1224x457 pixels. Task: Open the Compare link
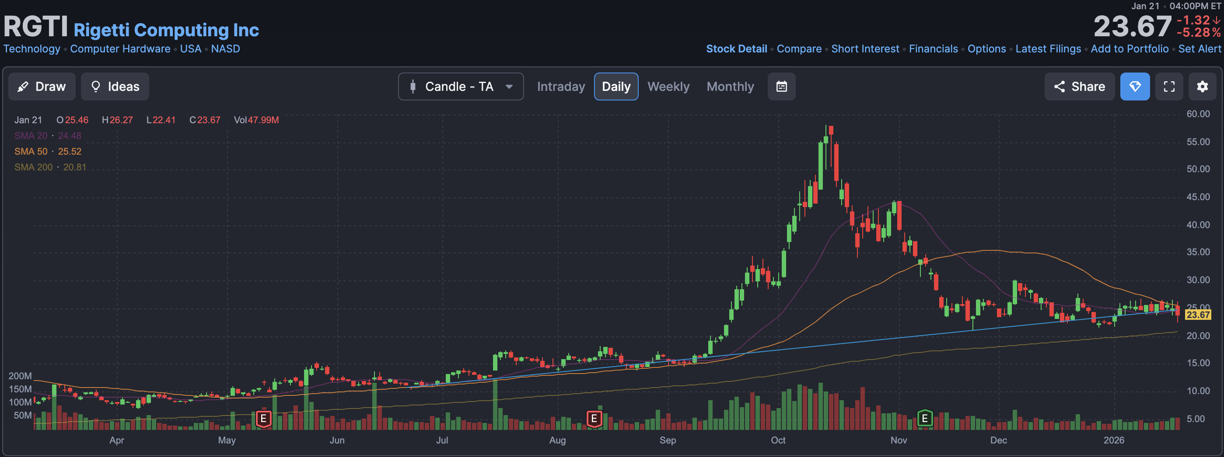click(799, 49)
